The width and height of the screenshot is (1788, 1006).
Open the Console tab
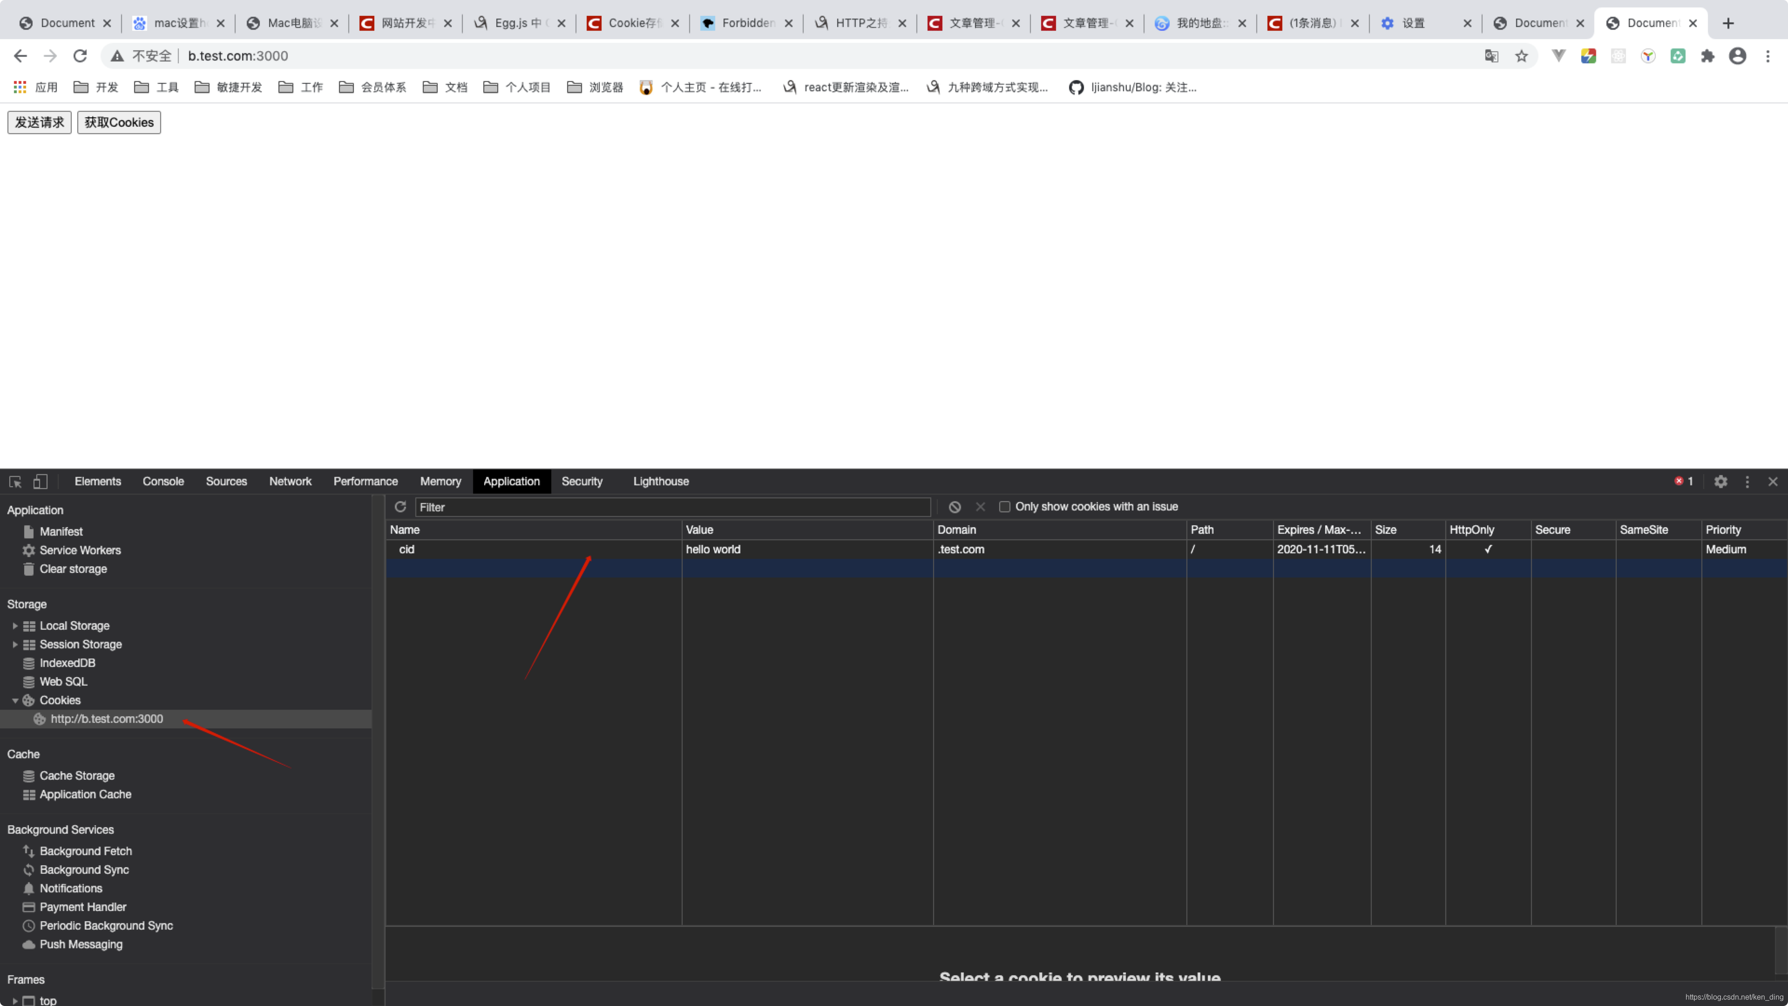click(x=163, y=481)
